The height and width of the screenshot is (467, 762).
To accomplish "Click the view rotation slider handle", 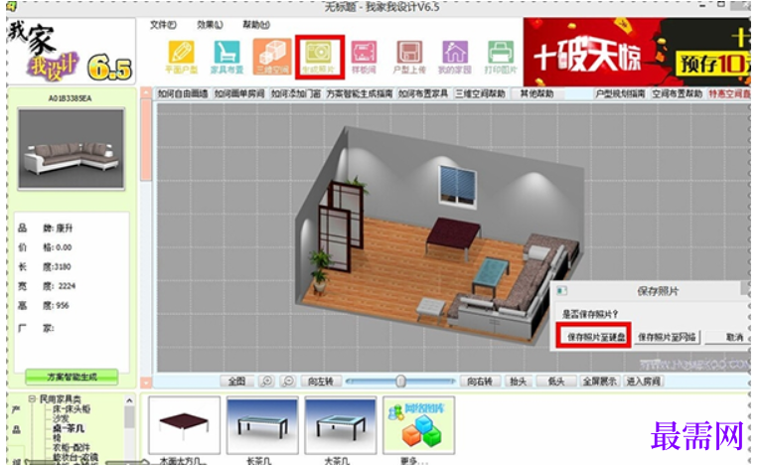I will tap(400, 382).
